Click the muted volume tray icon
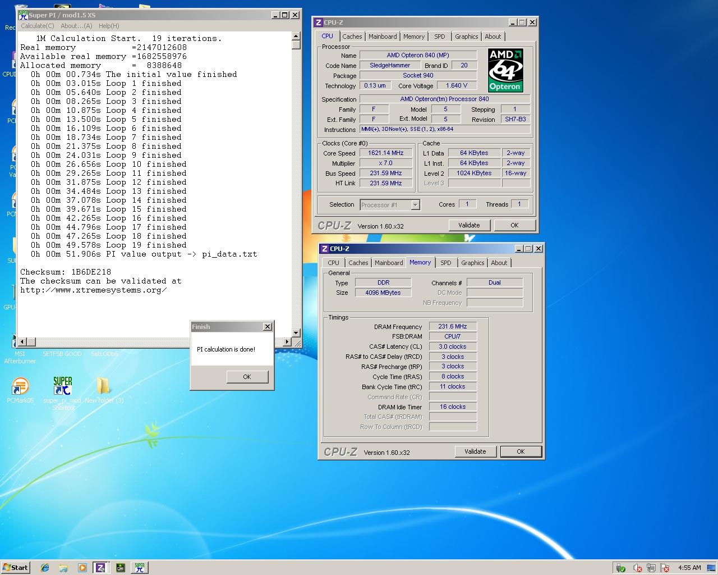718x575 pixels. click(638, 568)
